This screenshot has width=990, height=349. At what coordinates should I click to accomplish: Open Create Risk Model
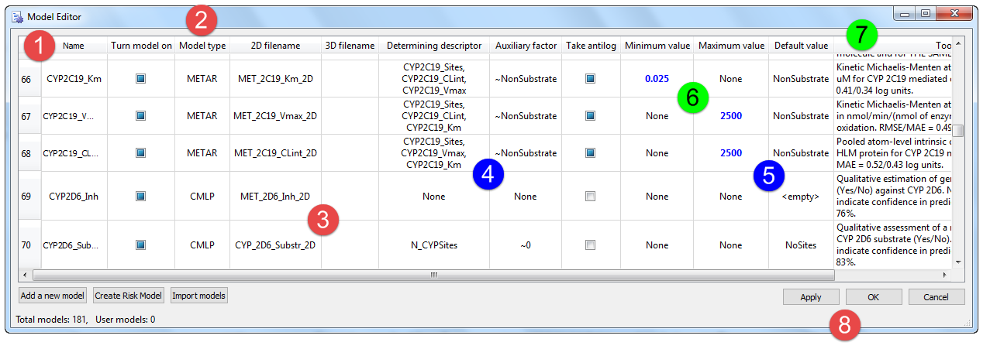click(x=128, y=296)
